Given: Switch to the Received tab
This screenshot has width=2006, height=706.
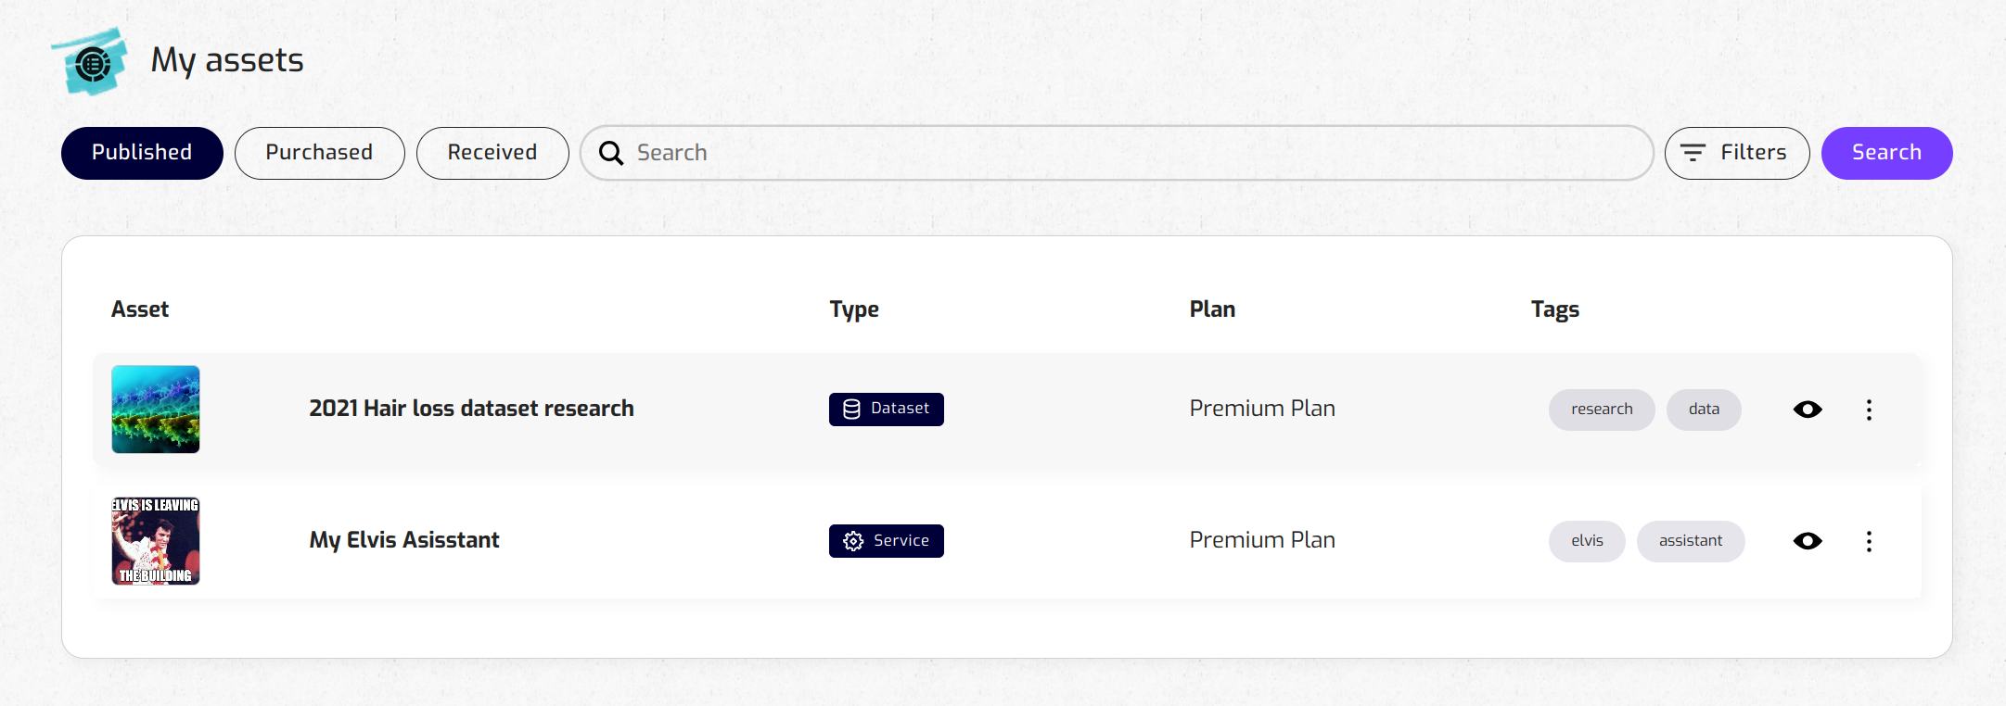Looking at the screenshot, I should pos(492,153).
